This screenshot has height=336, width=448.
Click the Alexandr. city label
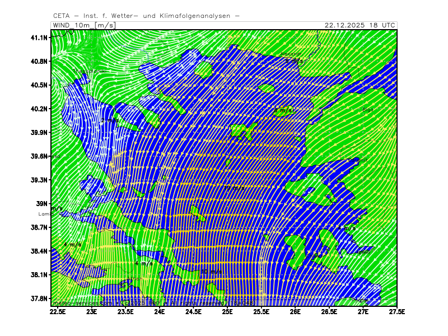291,54
